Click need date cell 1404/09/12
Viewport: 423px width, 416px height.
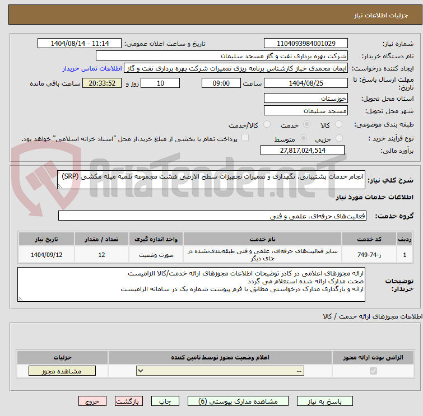(47, 255)
